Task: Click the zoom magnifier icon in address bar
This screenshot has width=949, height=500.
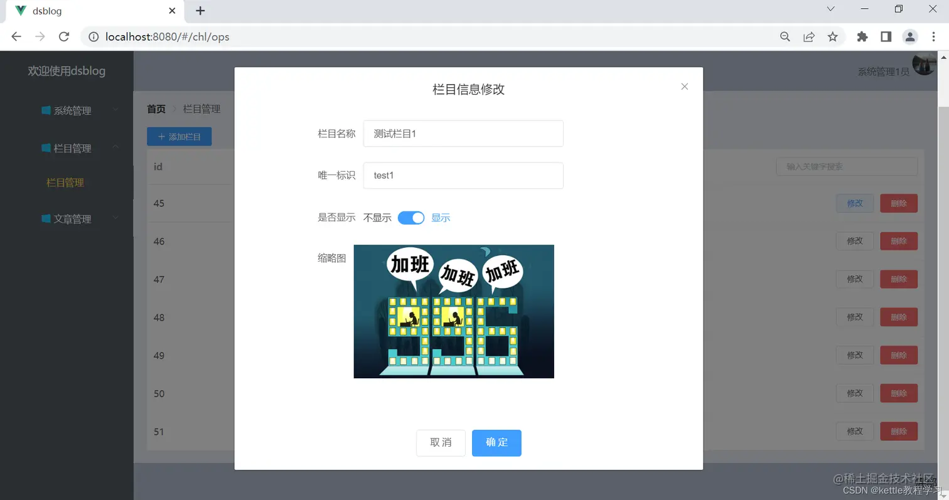Action: 785,36
